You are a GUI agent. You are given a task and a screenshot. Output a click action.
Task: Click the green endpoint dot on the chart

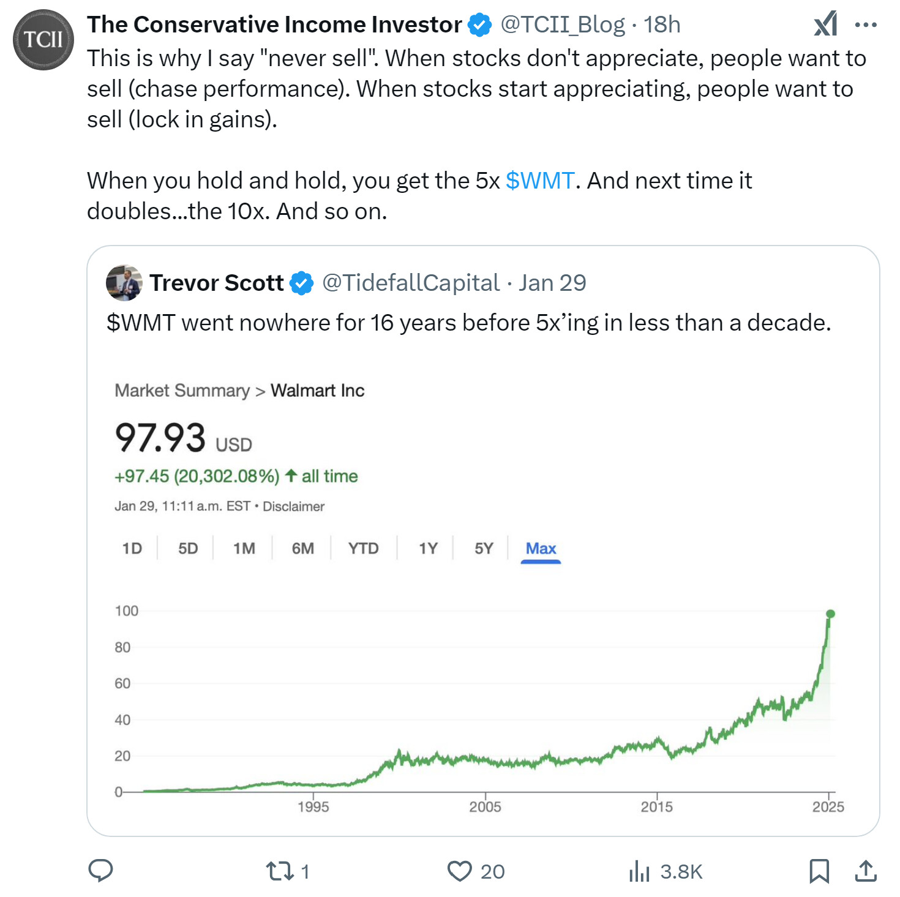830,614
